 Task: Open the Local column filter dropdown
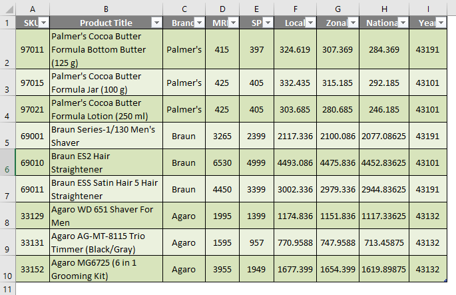coord(310,23)
